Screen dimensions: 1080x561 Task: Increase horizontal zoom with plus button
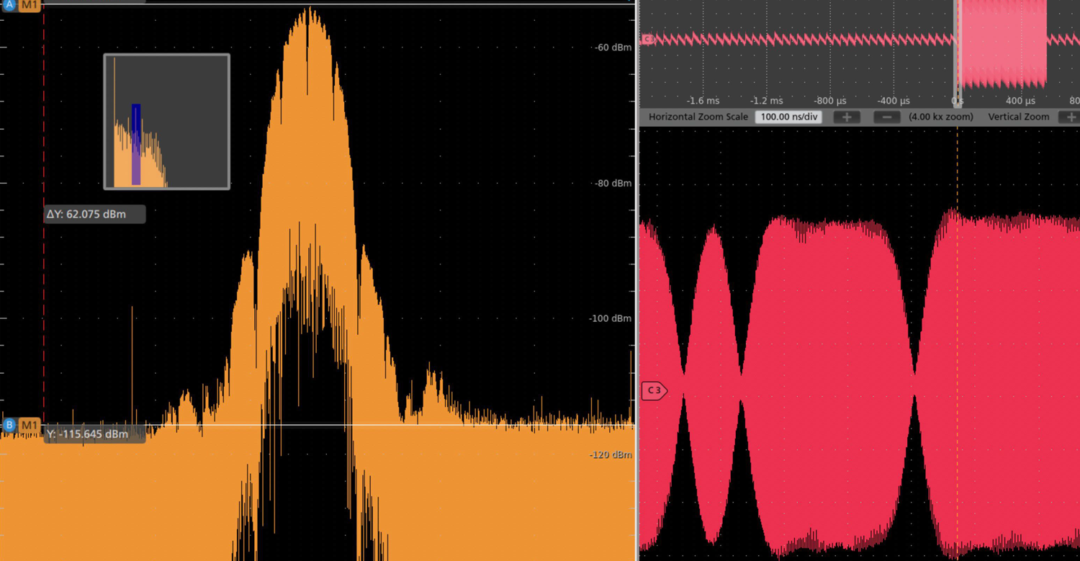(847, 117)
